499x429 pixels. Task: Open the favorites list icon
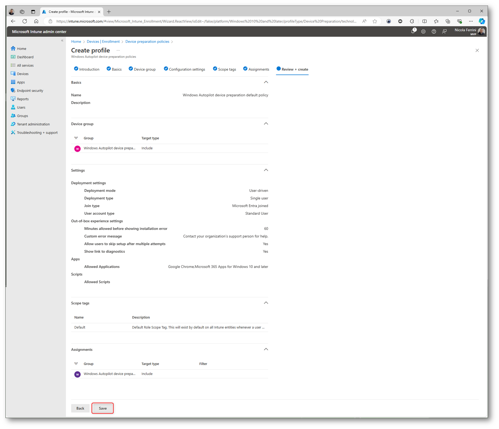point(436,21)
